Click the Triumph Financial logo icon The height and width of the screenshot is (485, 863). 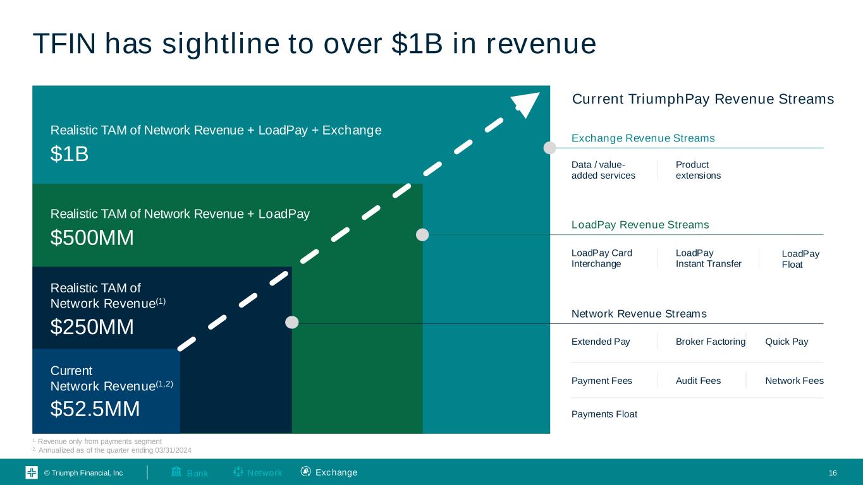click(32, 472)
